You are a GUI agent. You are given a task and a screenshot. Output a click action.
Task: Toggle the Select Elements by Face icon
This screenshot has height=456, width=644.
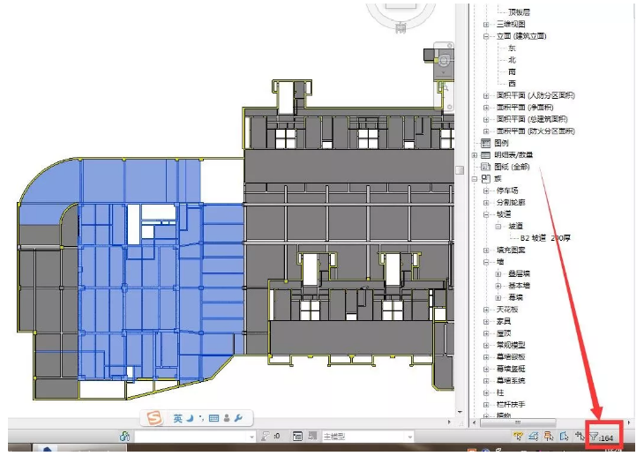[565, 437]
